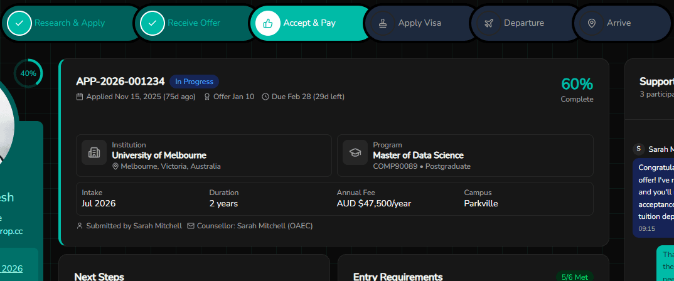This screenshot has width=674, height=281.
Task: Click the map pin icon before Melbourne, Victoria
Action: tap(115, 166)
